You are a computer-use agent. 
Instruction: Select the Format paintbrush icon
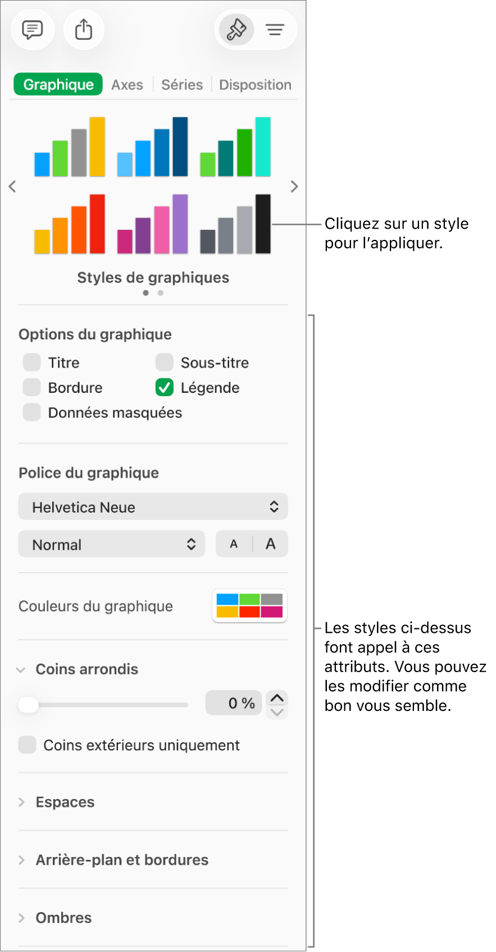tap(235, 29)
